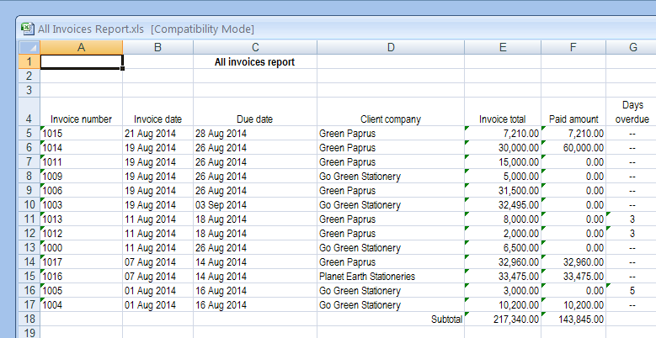Click 'Green Paprus' client cell in row 14

point(391,262)
